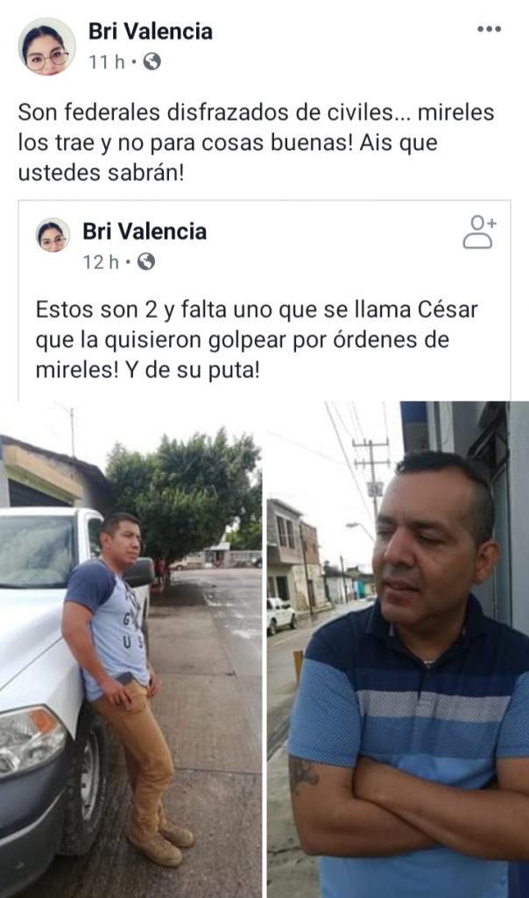The image size is (529, 898).
Task: Open the left photo of man leaning on truck
Action: point(131,650)
